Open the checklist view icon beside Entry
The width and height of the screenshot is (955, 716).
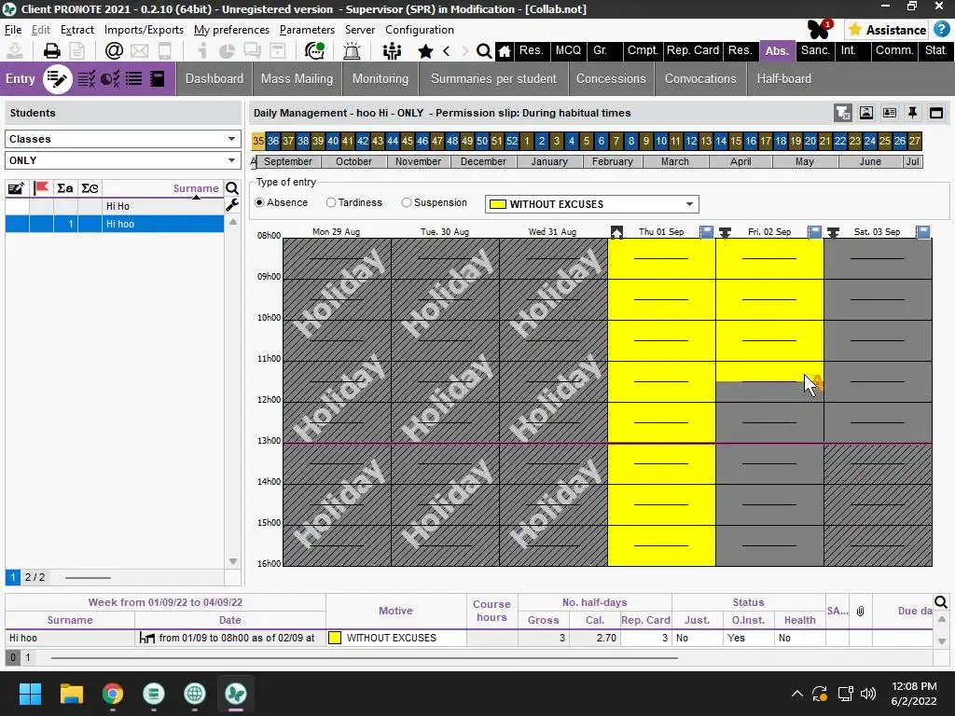(87, 78)
